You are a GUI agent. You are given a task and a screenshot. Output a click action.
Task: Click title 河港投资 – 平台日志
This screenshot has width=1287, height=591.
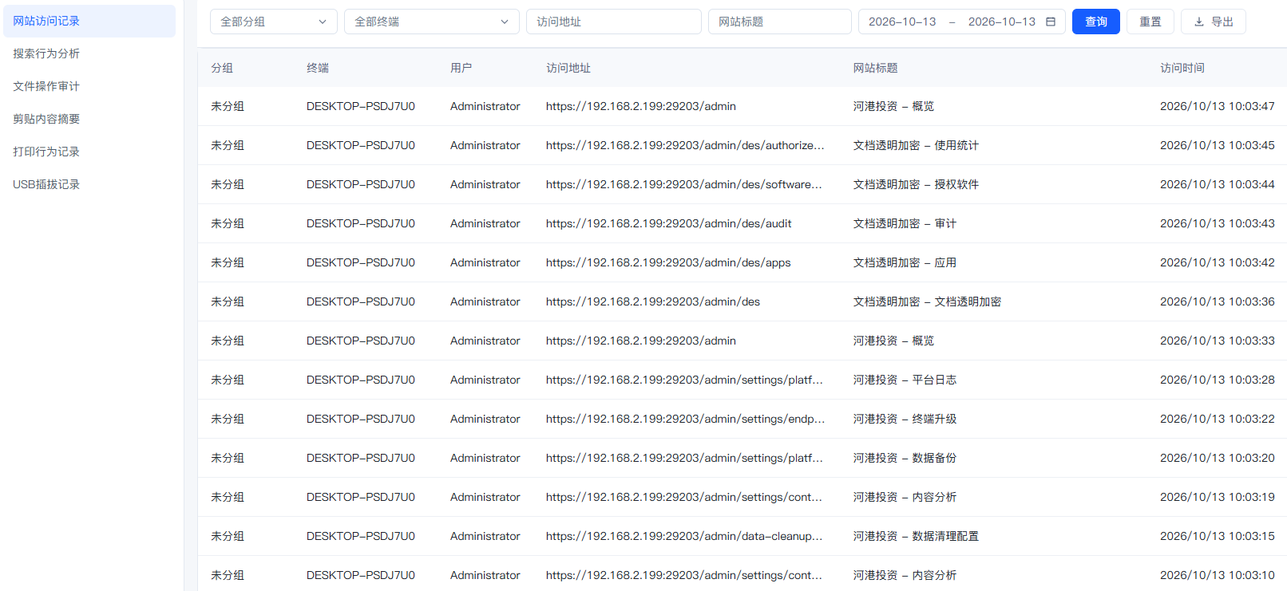tap(905, 380)
